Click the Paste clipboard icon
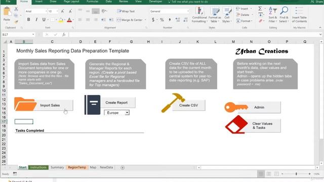The image size is (324, 182). (x=7, y=12)
